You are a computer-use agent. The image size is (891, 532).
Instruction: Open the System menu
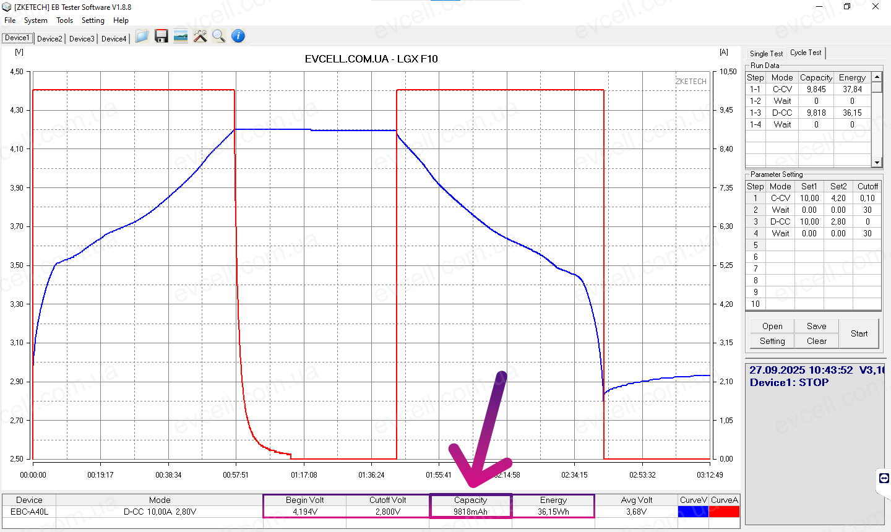(36, 20)
